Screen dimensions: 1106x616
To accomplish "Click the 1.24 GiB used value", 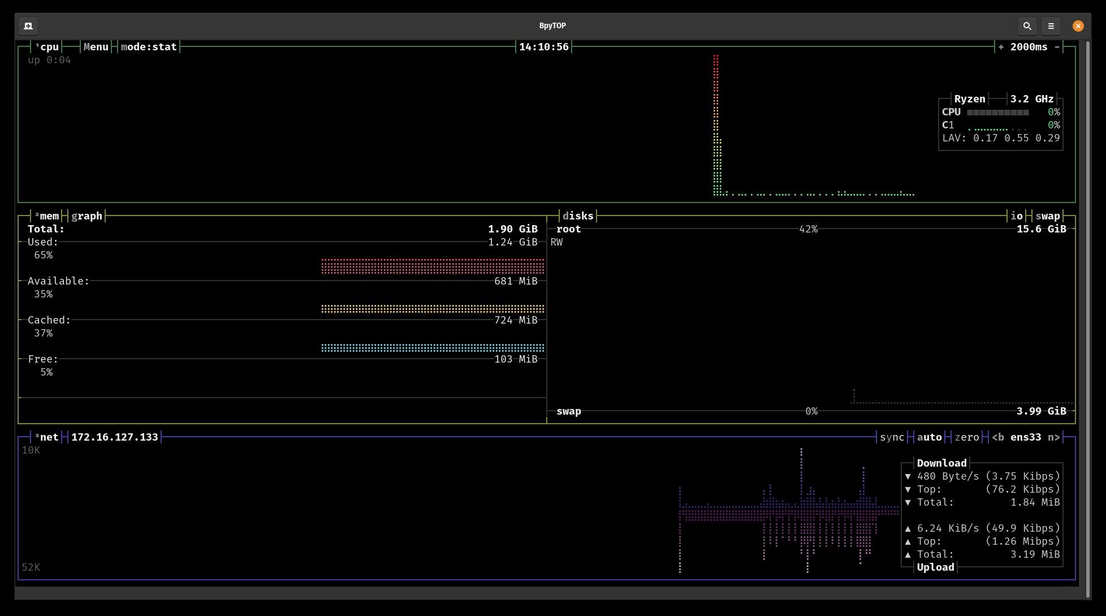I will click(513, 242).
